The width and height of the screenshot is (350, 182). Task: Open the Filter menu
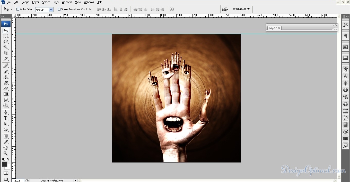click(56, 2)
